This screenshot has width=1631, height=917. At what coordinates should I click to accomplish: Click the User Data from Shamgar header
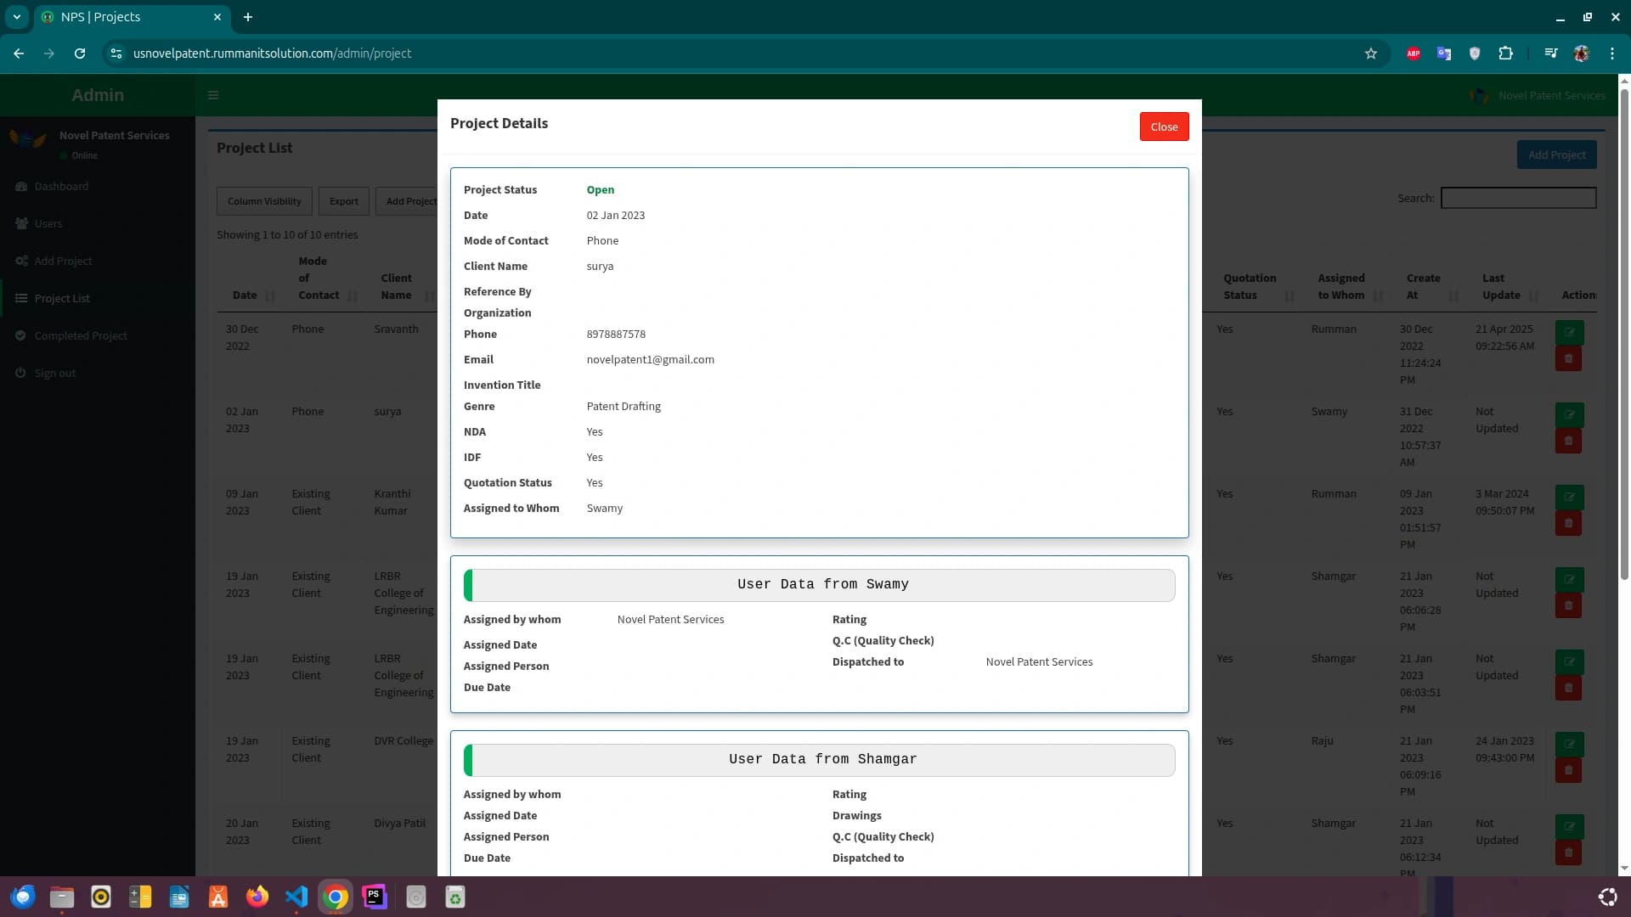(x=821, y=760)
